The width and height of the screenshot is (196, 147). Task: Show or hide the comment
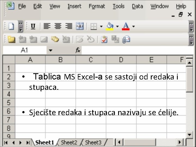[44, 39]
